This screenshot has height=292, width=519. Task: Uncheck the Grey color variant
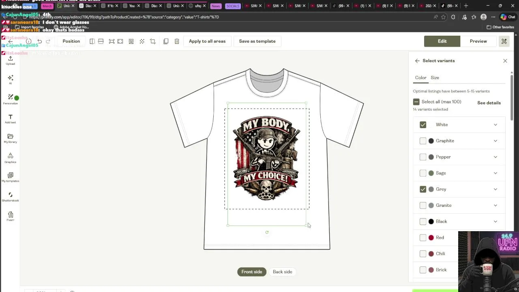click(423, 189)
